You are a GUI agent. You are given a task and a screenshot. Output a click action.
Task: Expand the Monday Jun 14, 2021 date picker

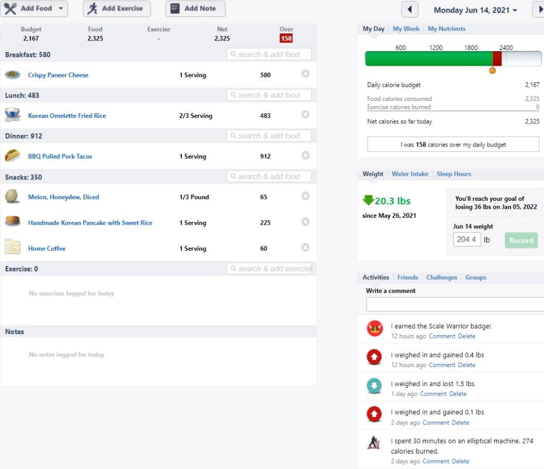(475, 10)
